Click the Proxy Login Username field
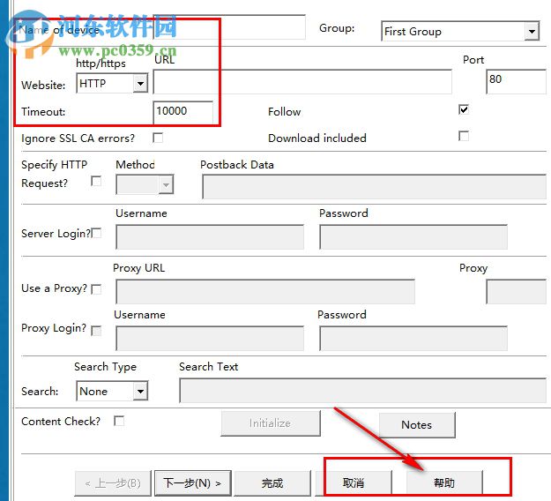 pos(210,338)
